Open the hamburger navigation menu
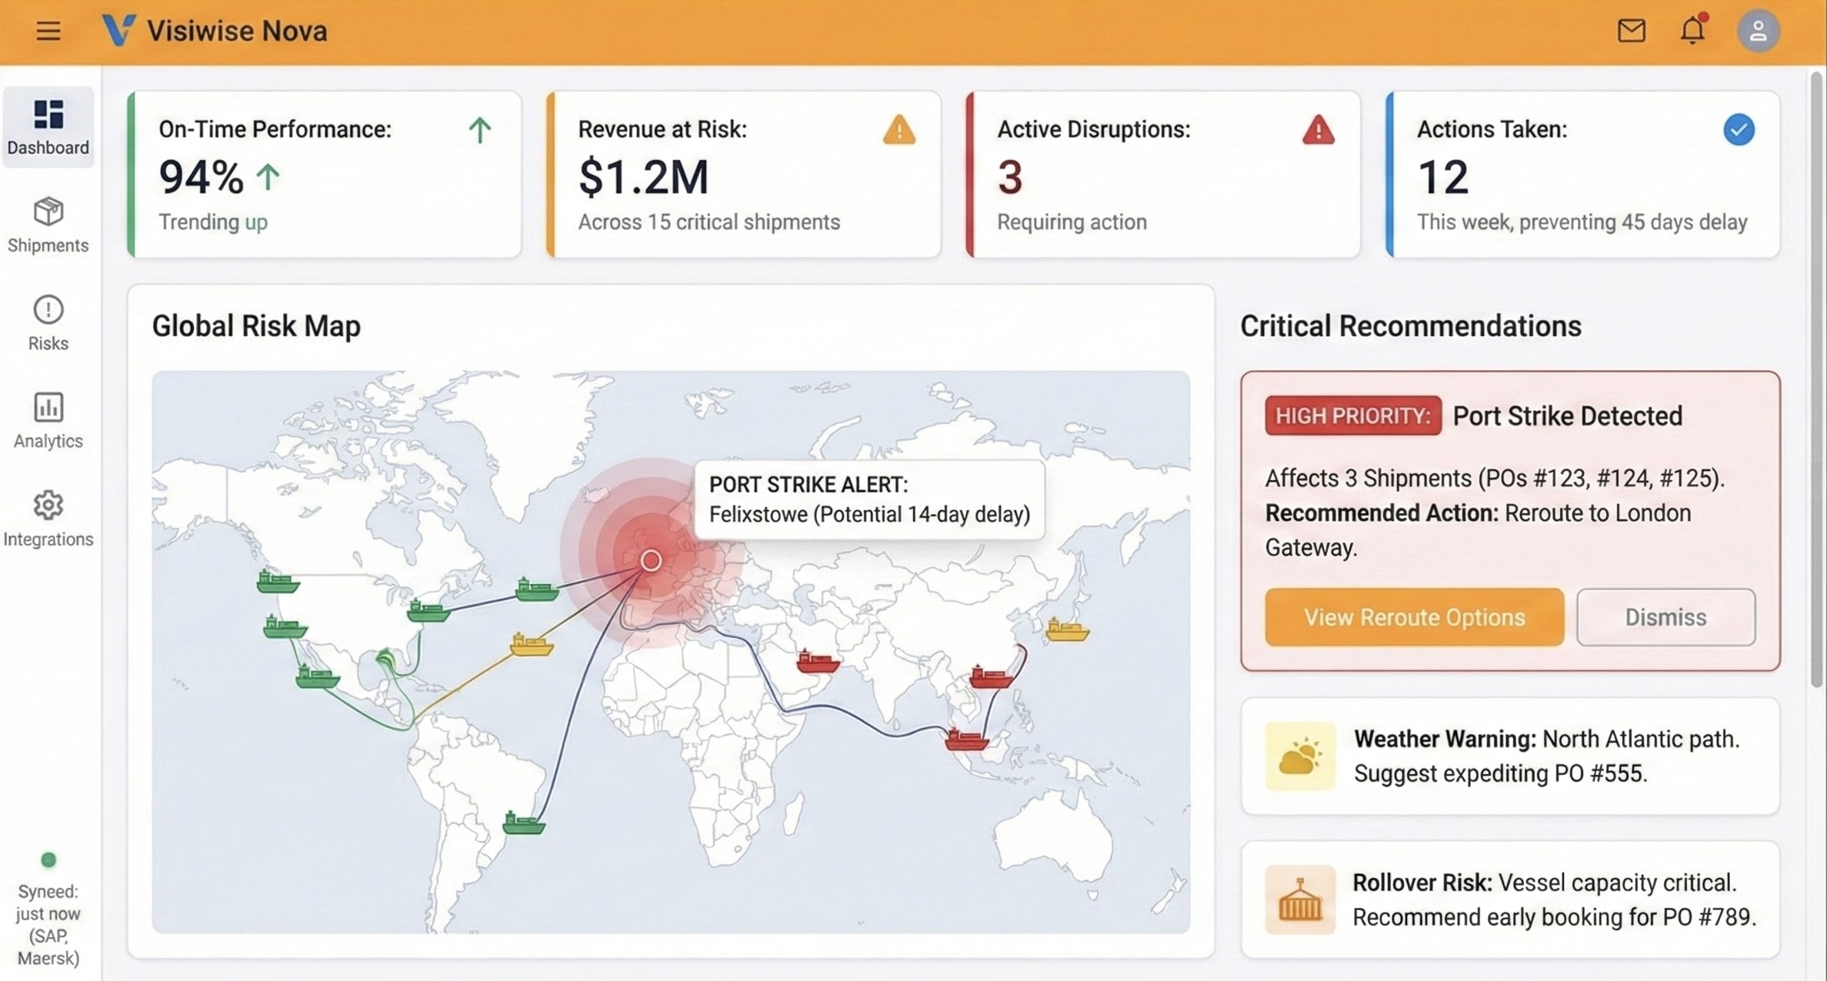 (48, 31)
